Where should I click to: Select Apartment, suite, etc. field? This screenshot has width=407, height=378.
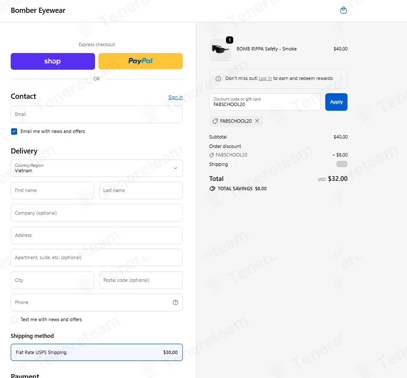(97, 258)
